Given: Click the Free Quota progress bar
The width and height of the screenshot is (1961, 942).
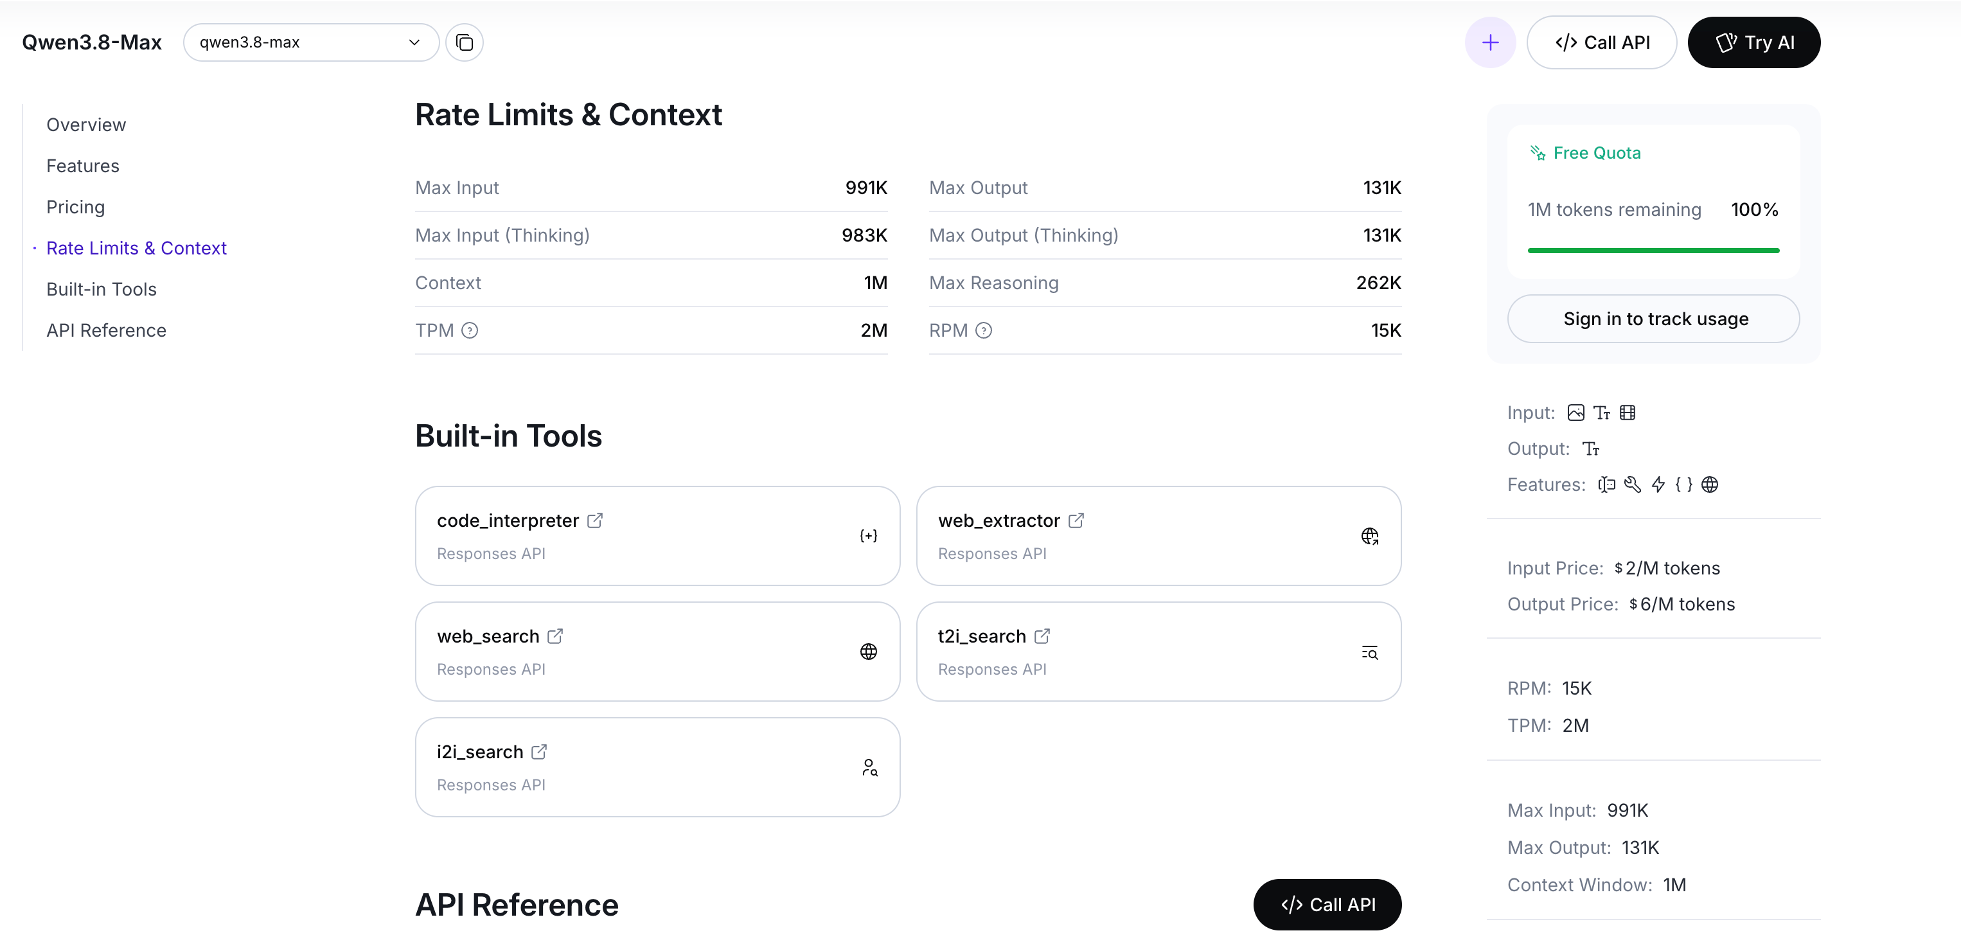Looking at the screenshot, I should coord(1653,251).
